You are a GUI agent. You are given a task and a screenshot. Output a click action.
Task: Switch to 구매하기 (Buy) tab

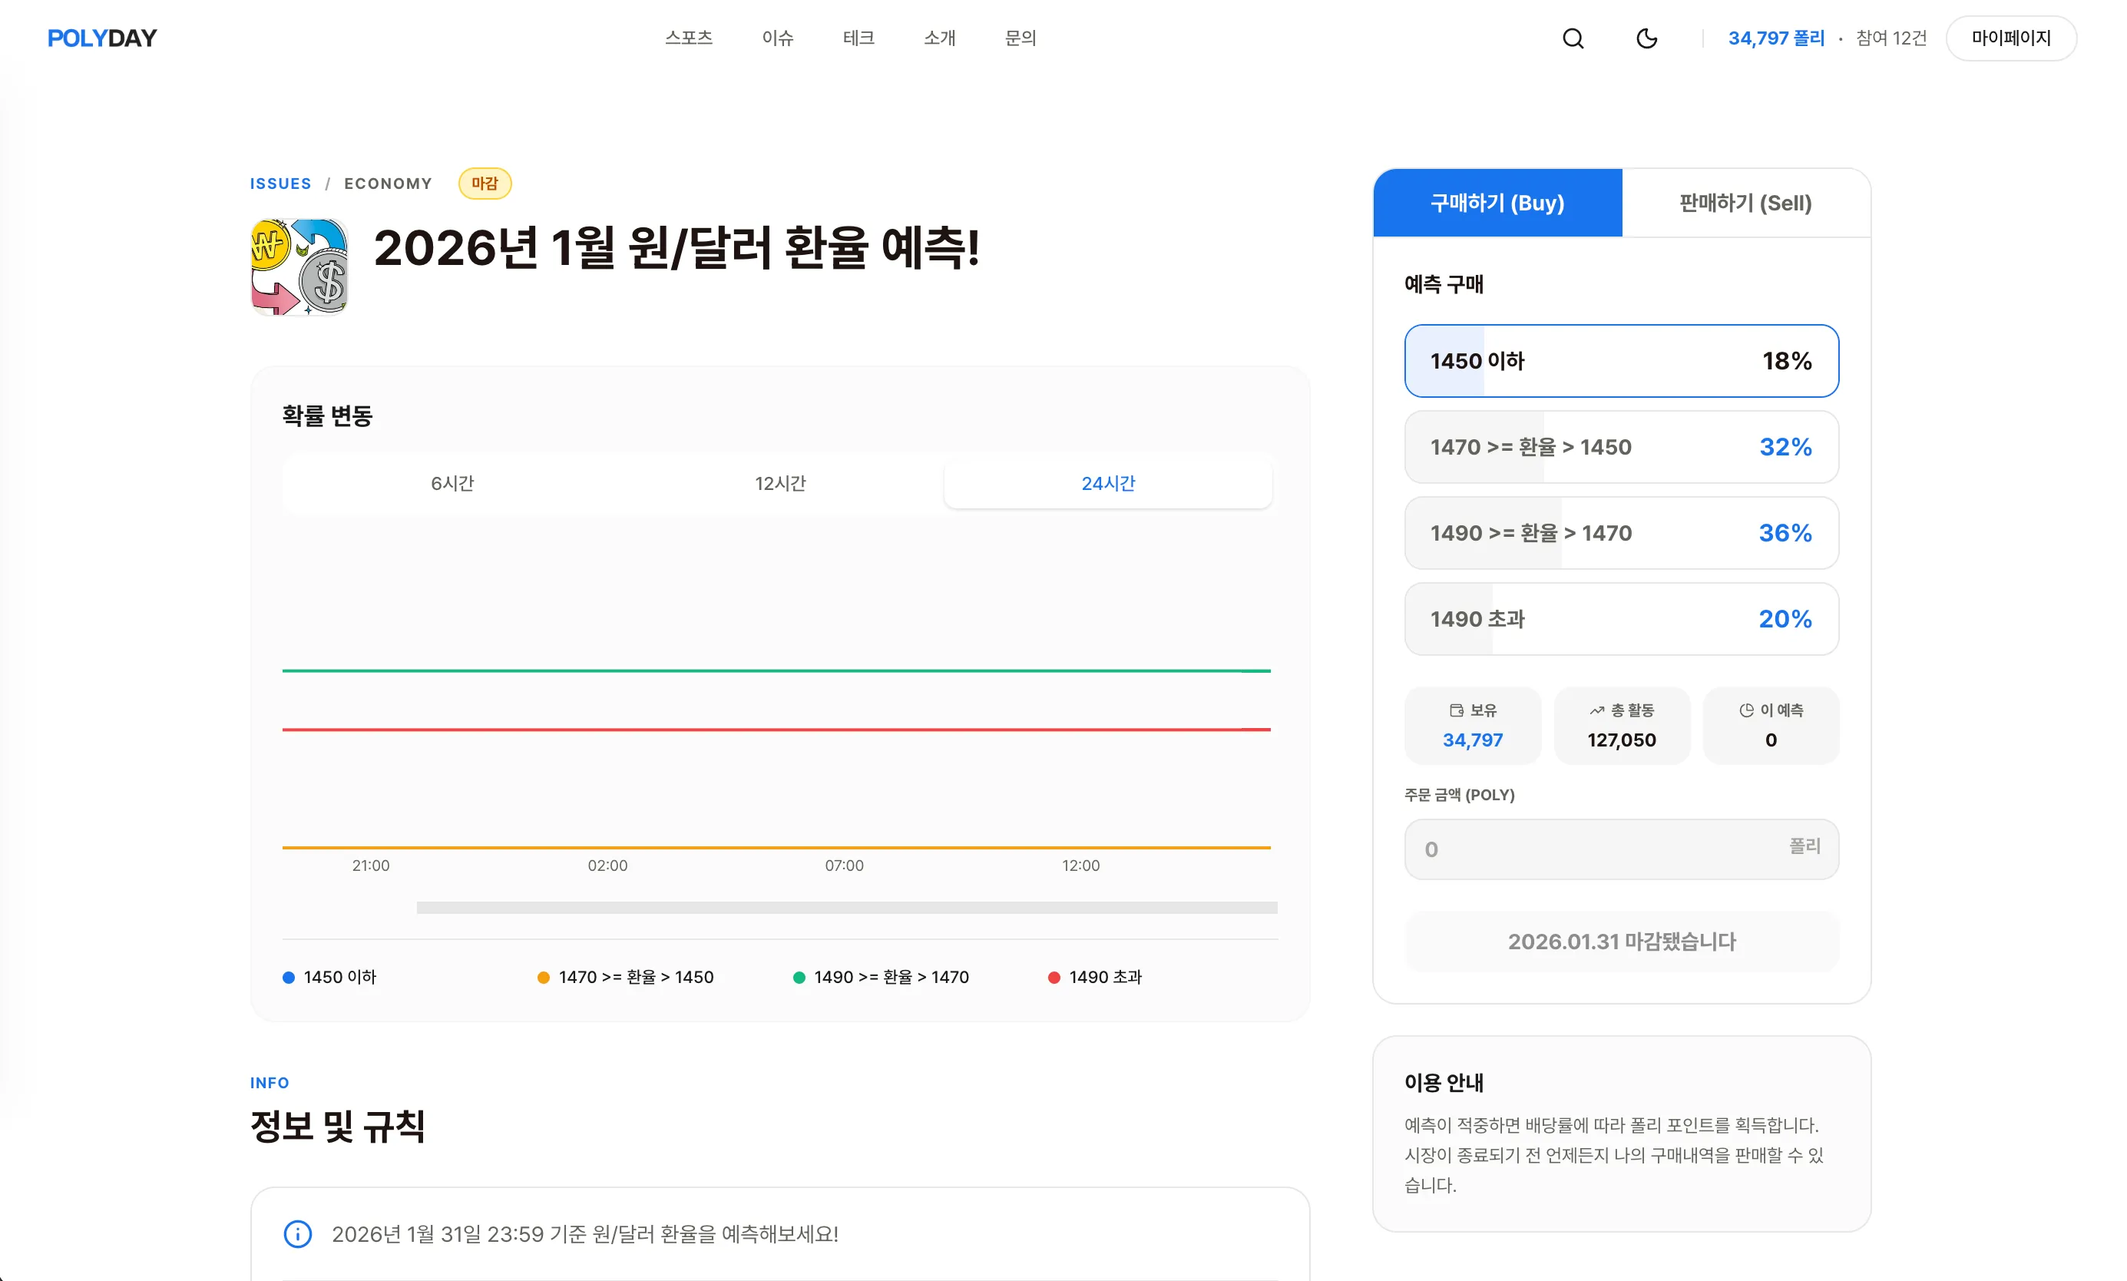(1497, 203)
